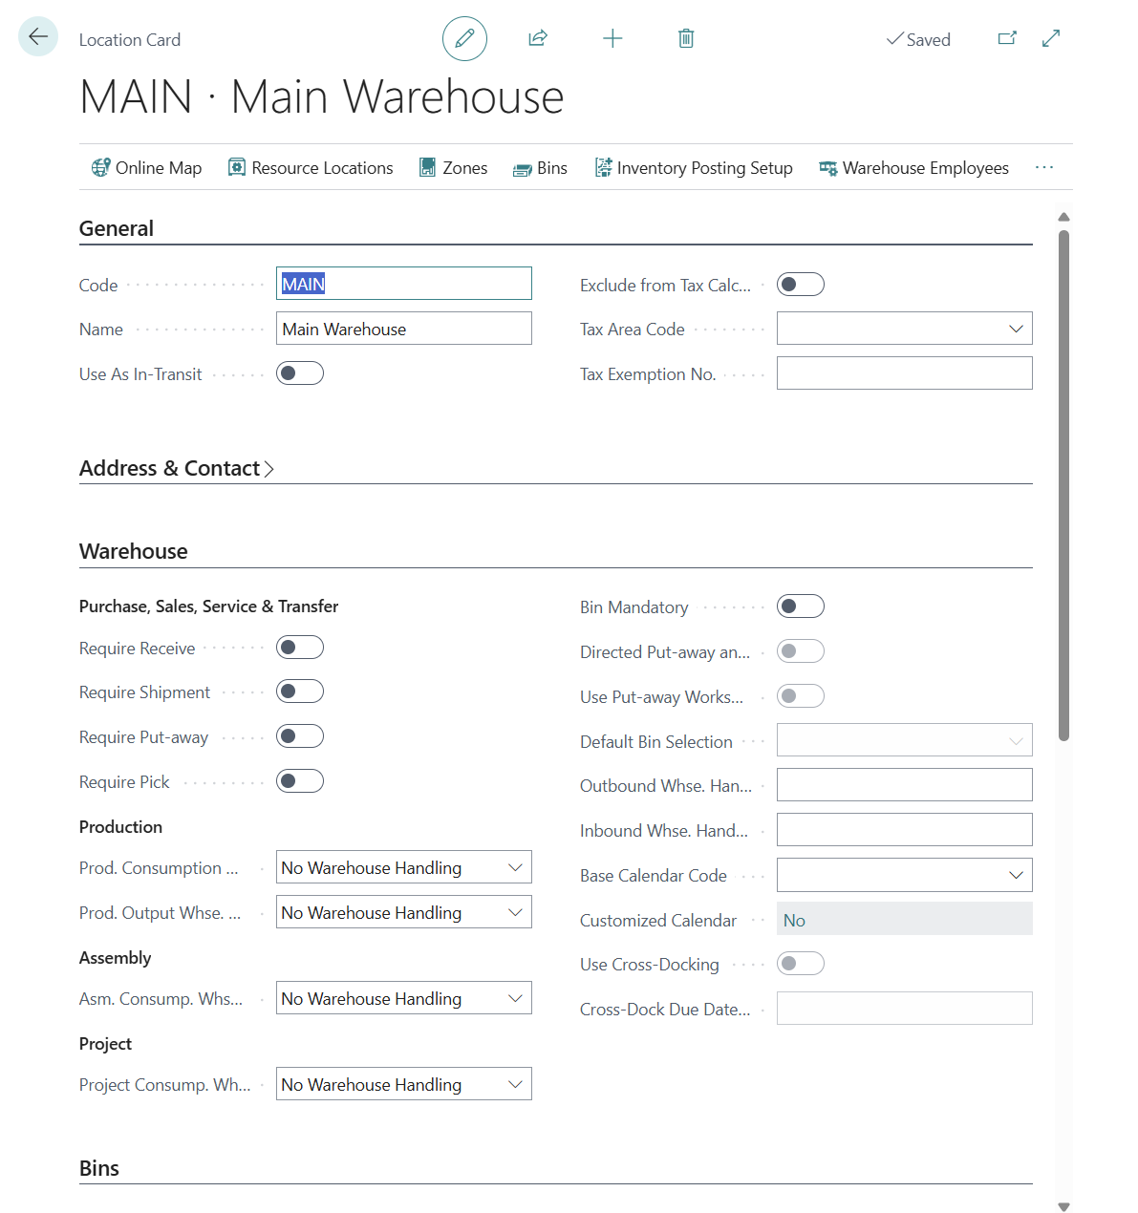This screenshot has height=1213, width=1138.
Task: Open Online Map action
Action: pos(146,168)
